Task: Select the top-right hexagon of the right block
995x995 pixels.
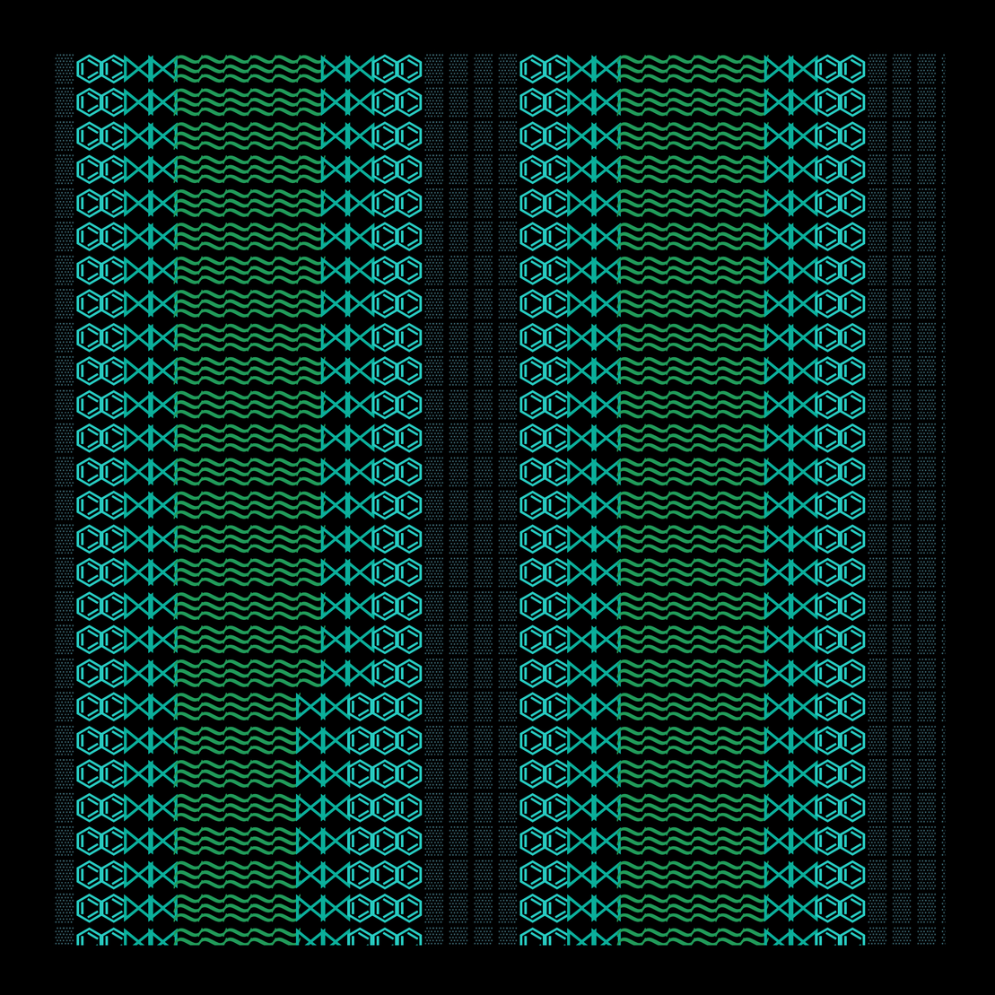Action: point(853,68)
